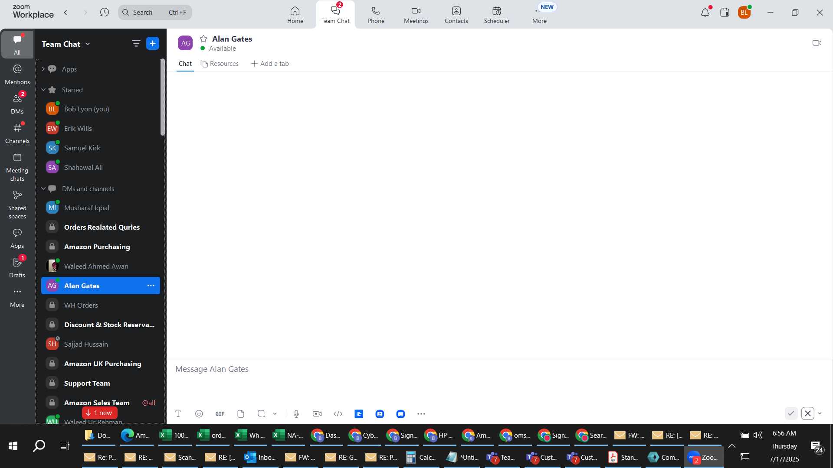
Task: Click the checkmark button in composer
Action: coord(791,413)
